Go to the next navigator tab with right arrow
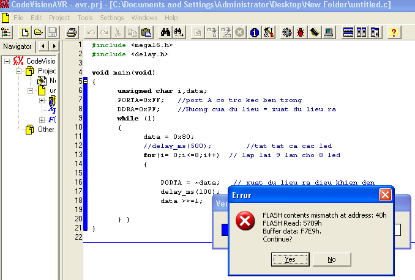 [54, 46]
